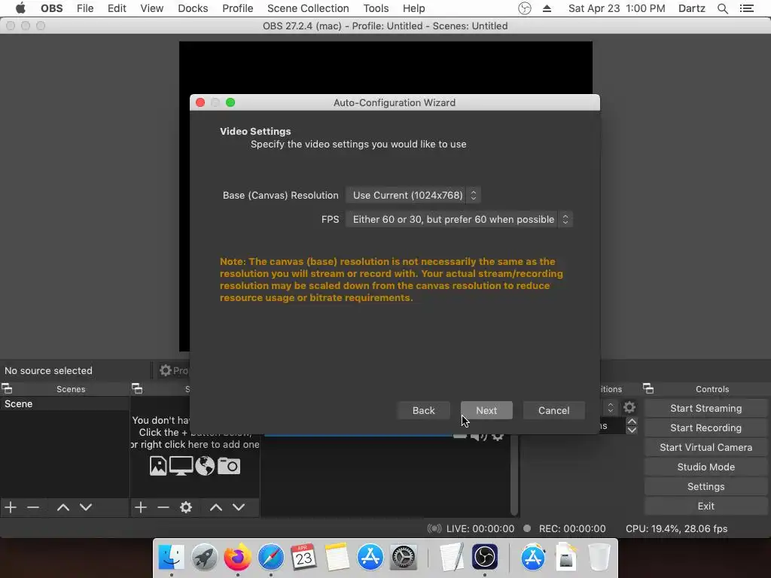Open Base (Canvas) Resolution dropdown
The image size is (771, 578).
click(413, 195)
